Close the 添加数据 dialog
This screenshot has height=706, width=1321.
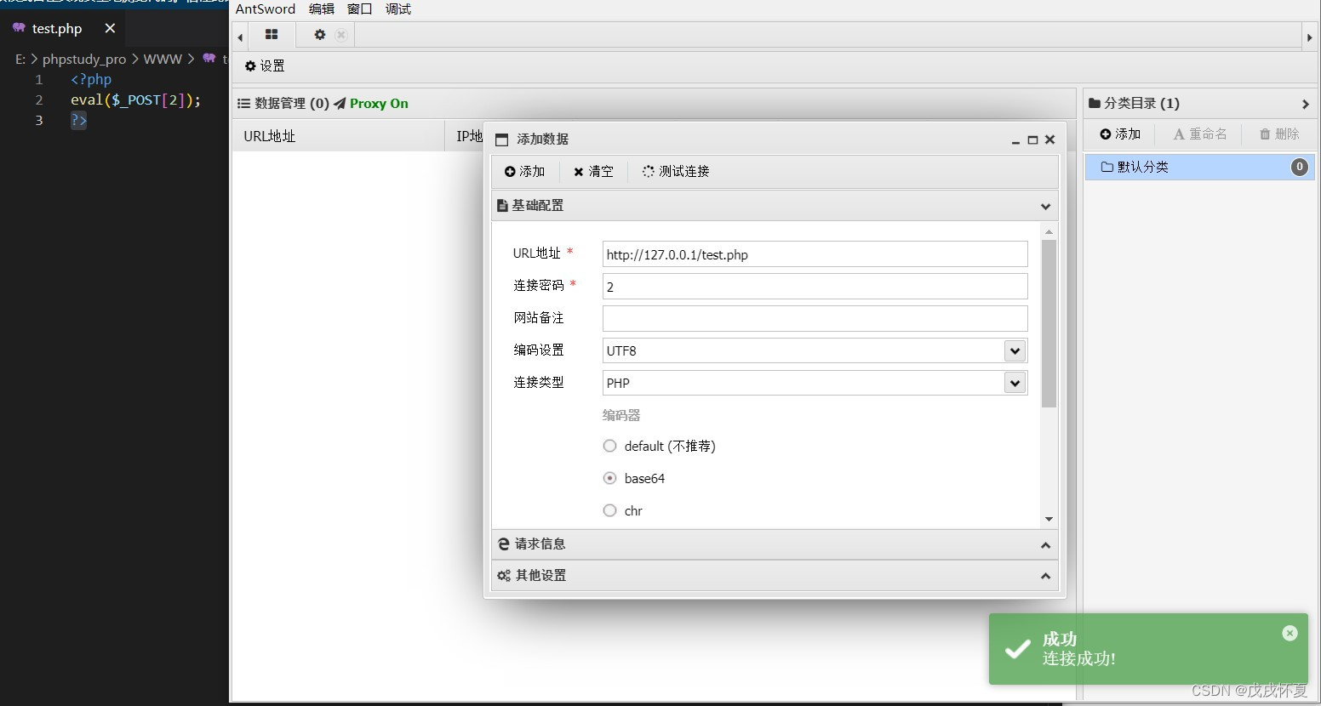click(1049, 140)
